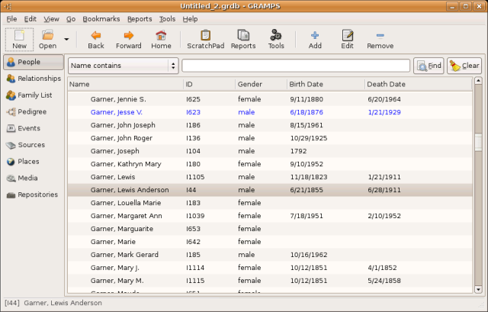Remove the selected person with minus icon
The height and width of the screenshot is (312, 488).
point(380,39)
